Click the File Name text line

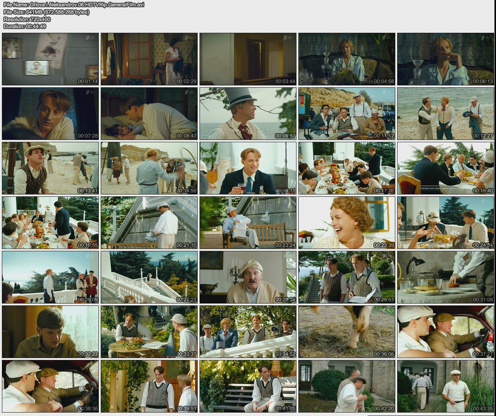[74, 5]
